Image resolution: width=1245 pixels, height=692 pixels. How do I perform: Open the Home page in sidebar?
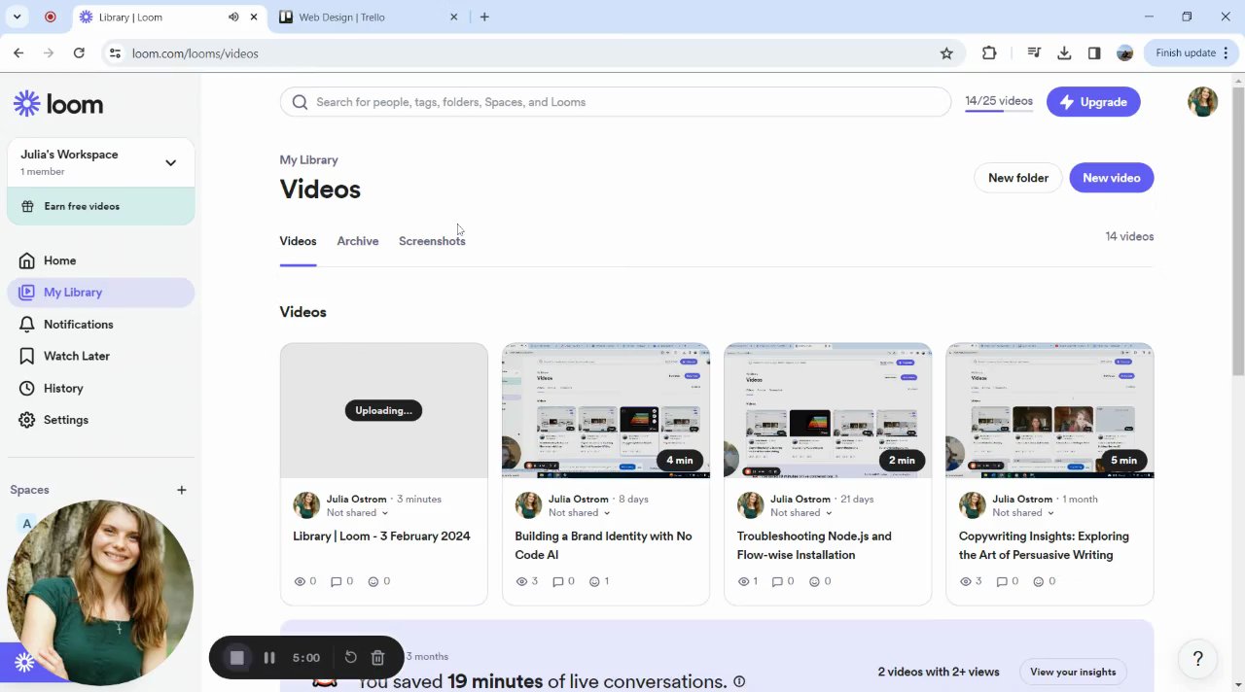pyautogui.click(x=59, y=260)
